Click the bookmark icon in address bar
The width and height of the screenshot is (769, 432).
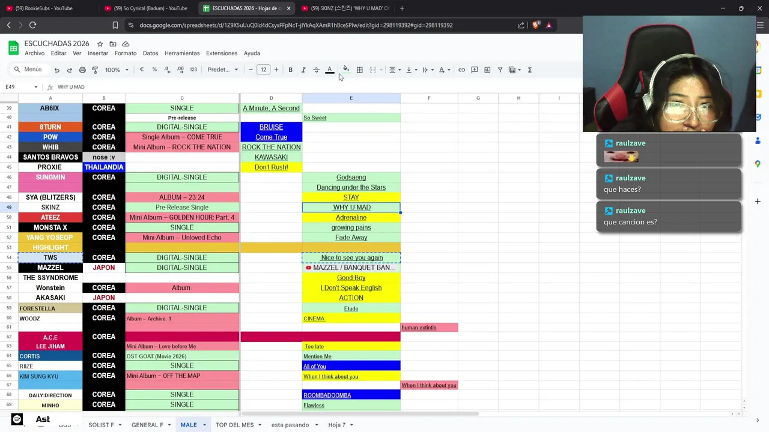click(x=115, y=25)
